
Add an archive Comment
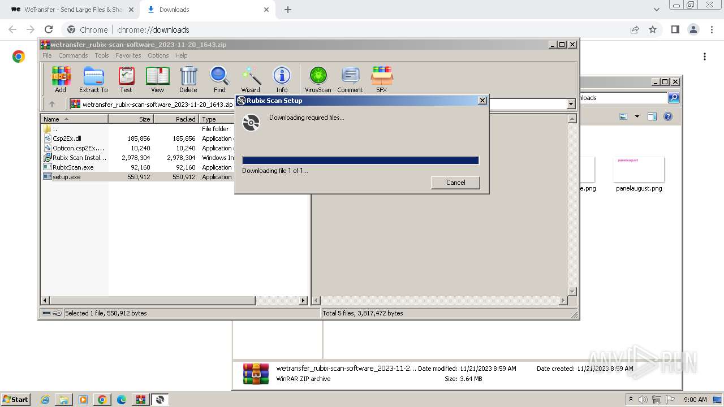tap(350, 80)
